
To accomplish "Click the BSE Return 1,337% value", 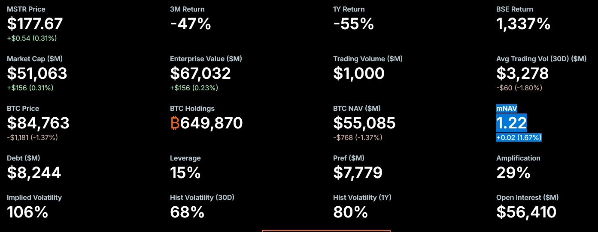I will point(523,24).
